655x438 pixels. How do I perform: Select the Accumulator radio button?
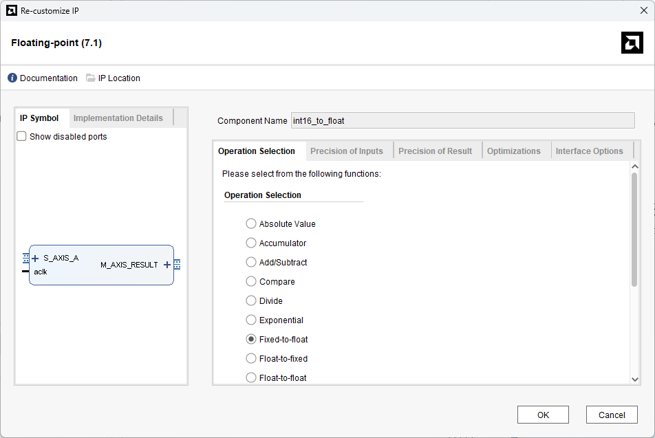click(x=251, y=243)
